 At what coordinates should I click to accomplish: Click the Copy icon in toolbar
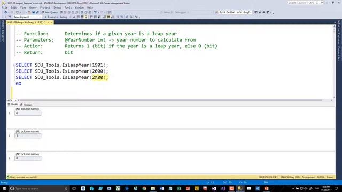coord(86,12)
